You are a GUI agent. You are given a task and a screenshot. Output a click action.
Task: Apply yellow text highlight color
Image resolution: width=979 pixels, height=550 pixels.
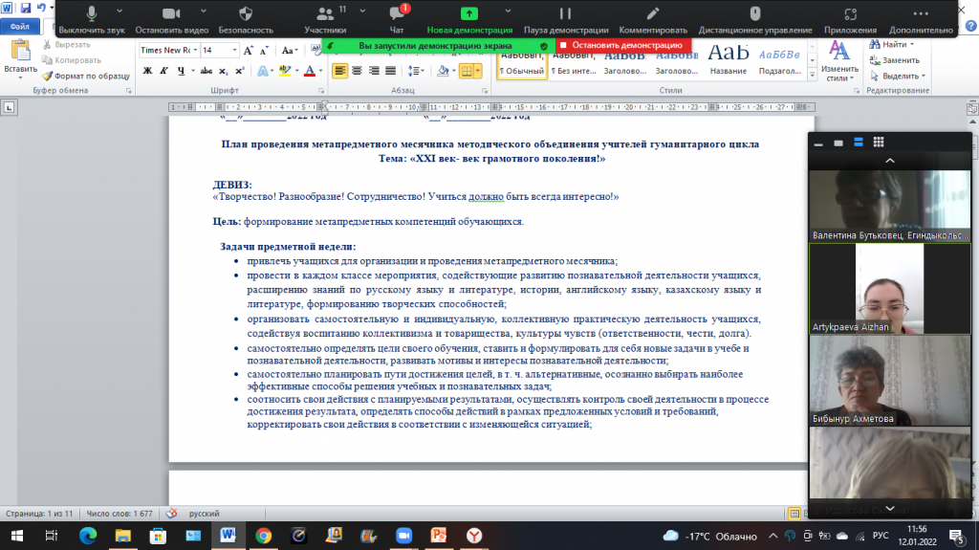click(x=285, y=71)
